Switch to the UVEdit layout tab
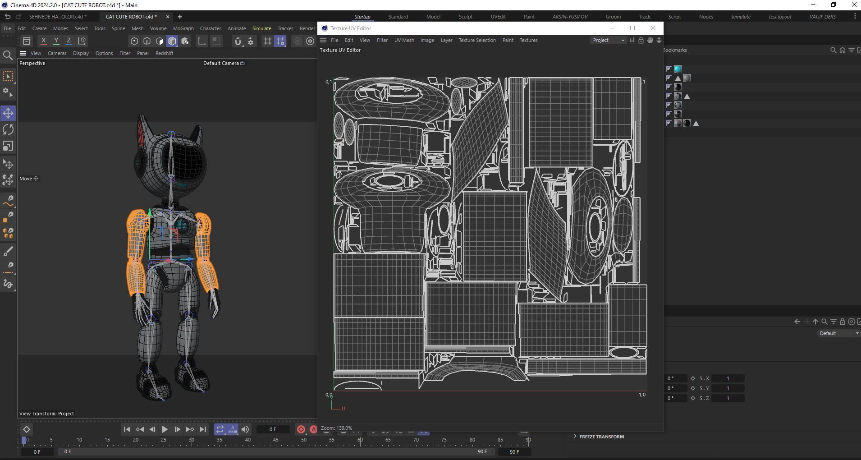Image resolution: width=861 pixels, height=460 pixels. (x=498, y=17)
